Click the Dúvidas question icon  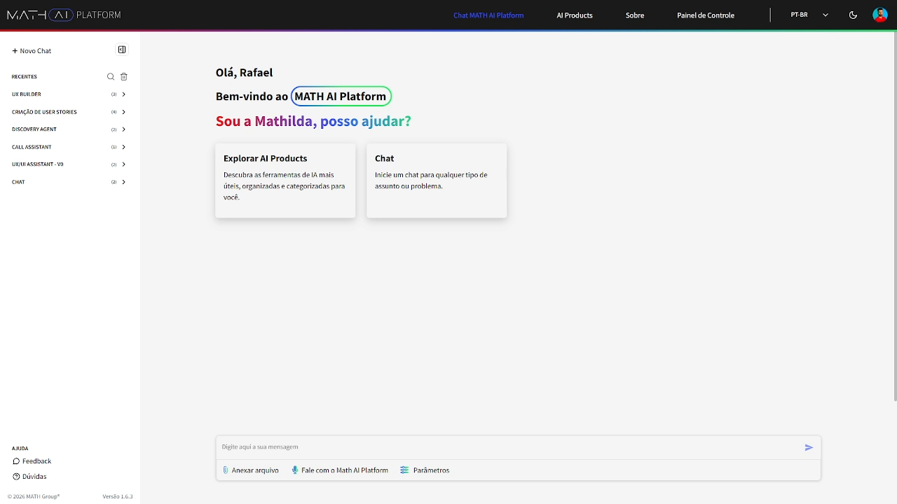(16, 477)
